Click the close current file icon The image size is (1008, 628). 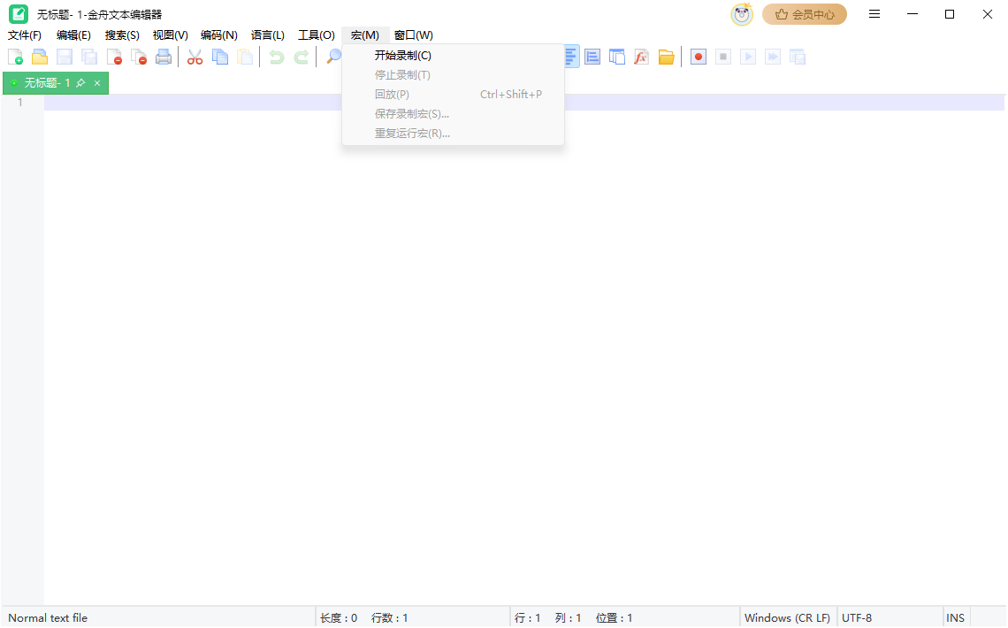coord(114,57)
